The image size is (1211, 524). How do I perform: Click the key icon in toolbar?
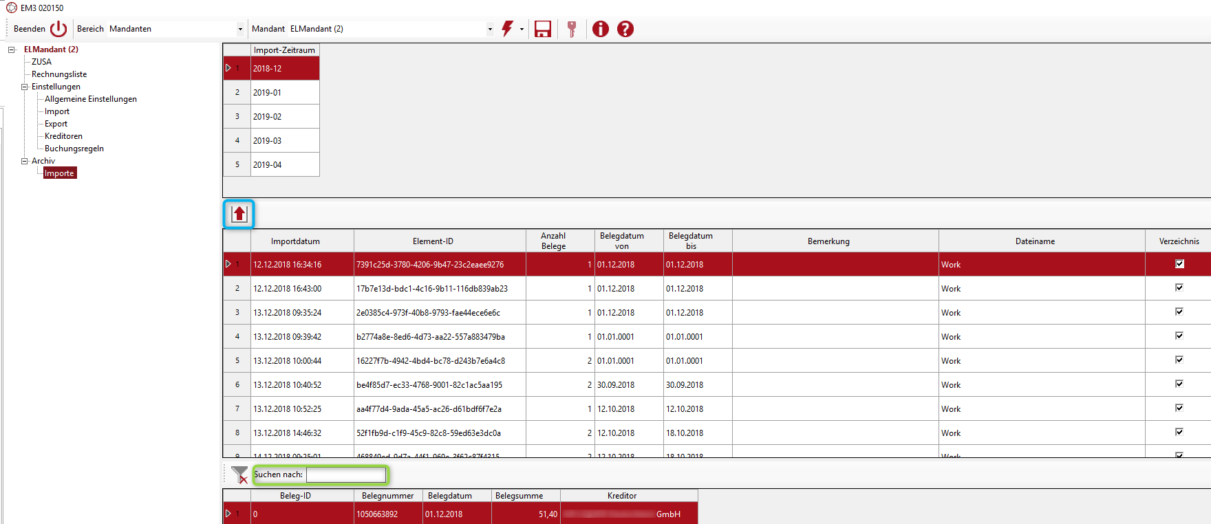[572, 29]
